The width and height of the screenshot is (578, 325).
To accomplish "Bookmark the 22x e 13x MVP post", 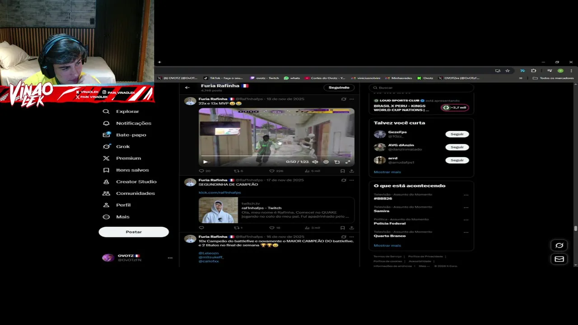I will [343, 171].
